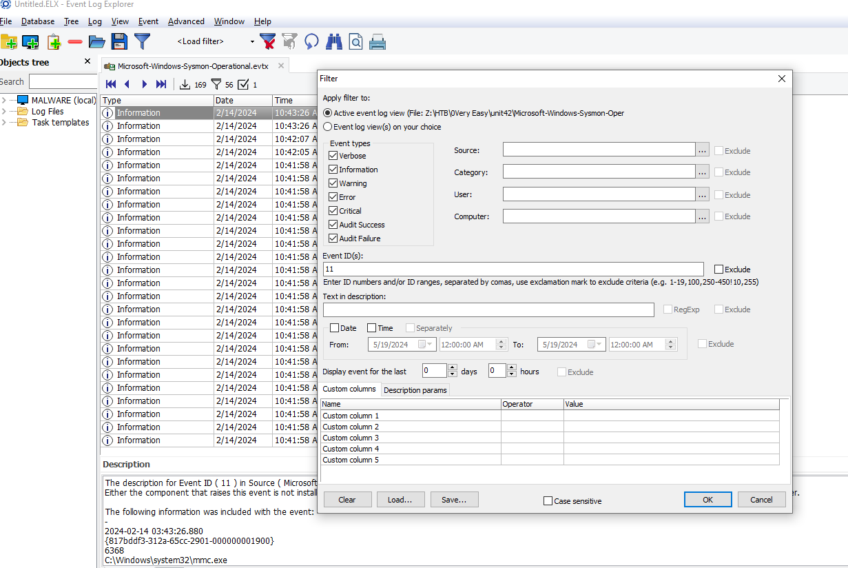Click the blue funnel Filter toolbar icon

tap(142, 41)
